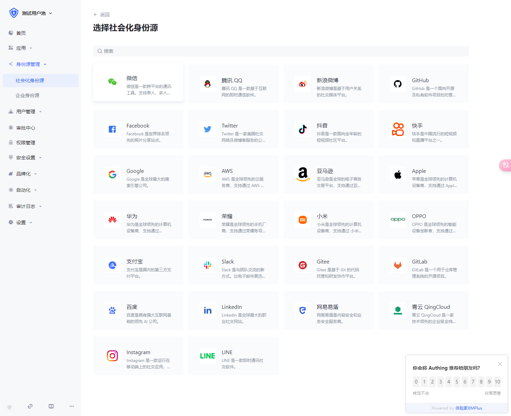Go to 首页 in the sidebar
This screenshot has width=511, height=416.
click(x=21, y=33)
